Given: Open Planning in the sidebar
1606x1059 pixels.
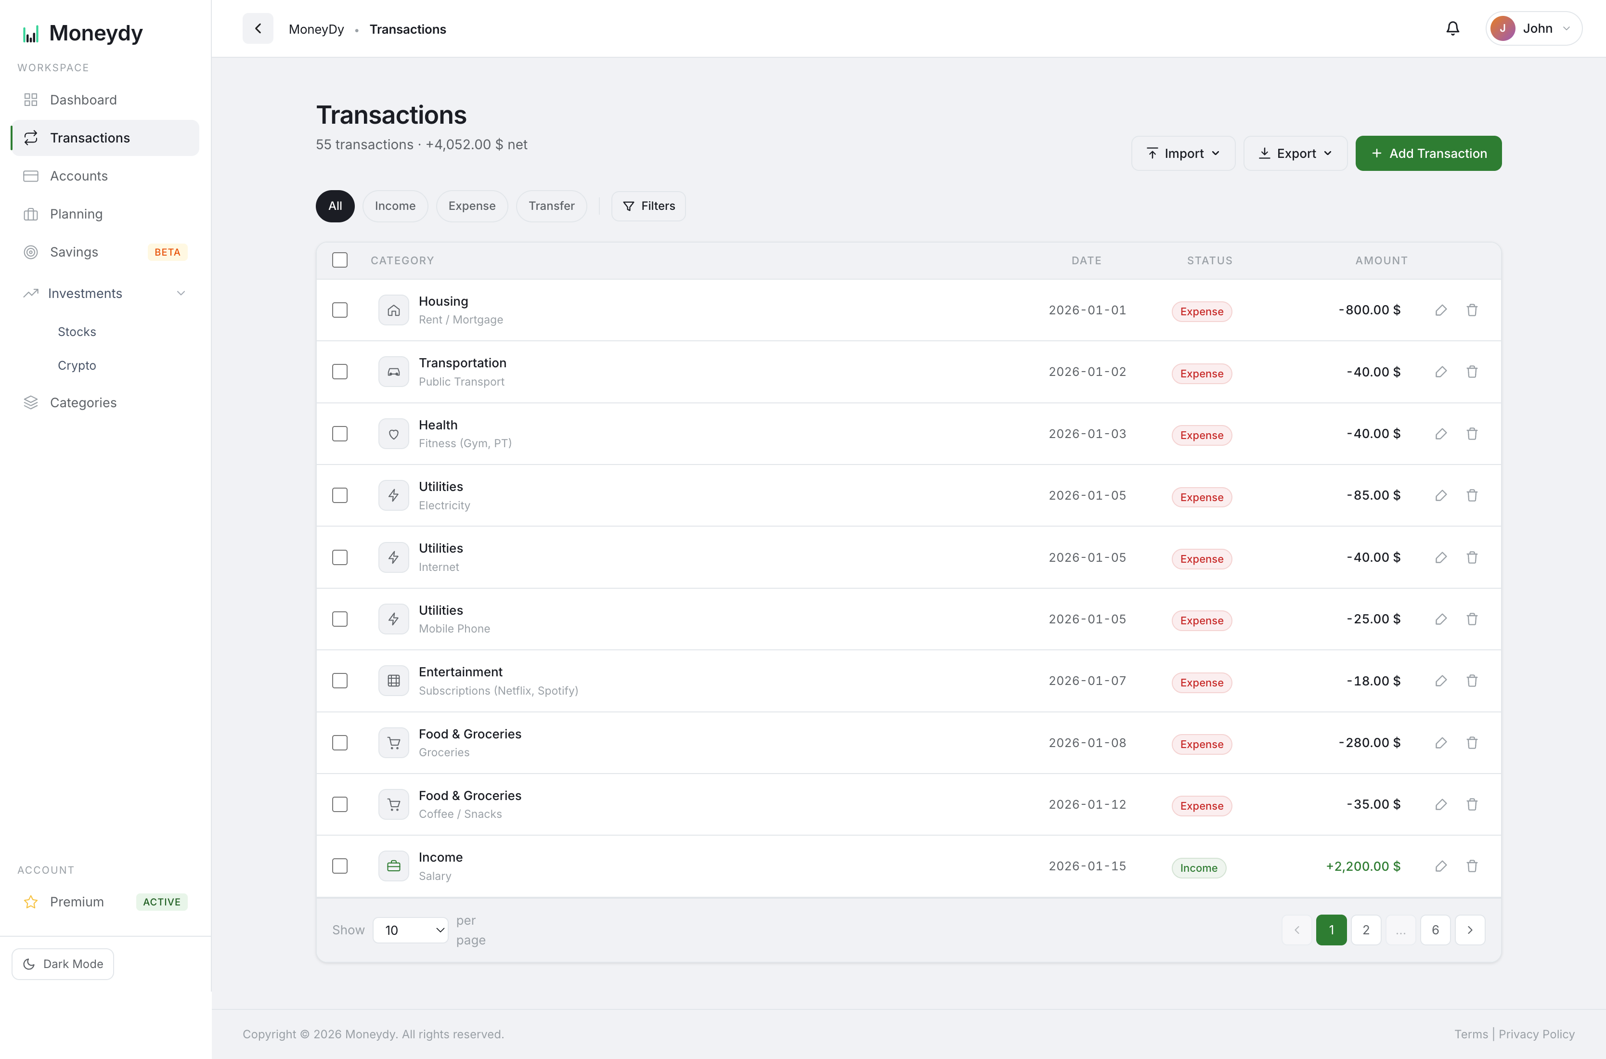Looking at the screenshot, I should pos(105,214).
